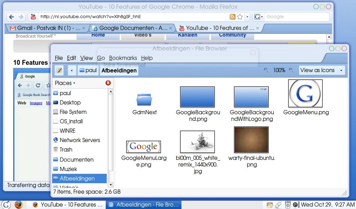Viewport: 356px width, 209px height.
Task: Select YouTube 10 Features tab
Action: coord(219,28)
